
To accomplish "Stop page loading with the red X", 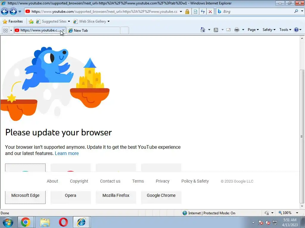I will (210, 12).
